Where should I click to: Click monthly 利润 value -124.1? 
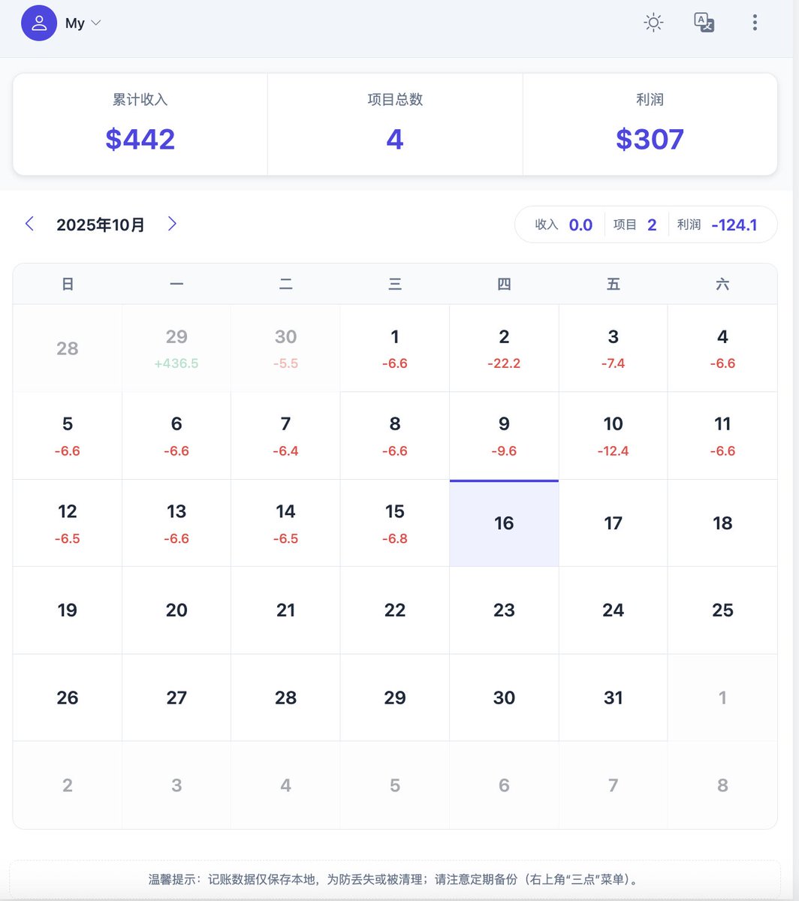point(734,224)
